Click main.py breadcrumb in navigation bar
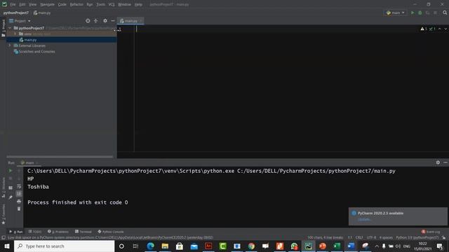 (x=42, y=13)
